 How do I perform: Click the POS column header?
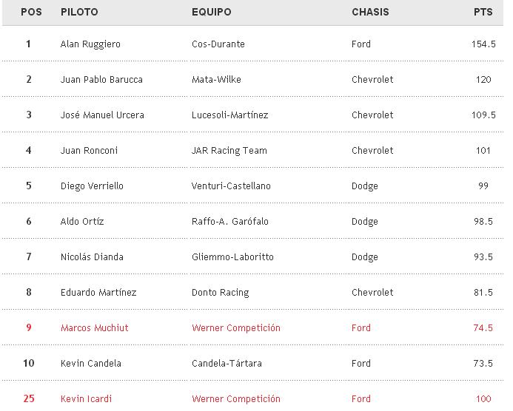coord(31,13)
